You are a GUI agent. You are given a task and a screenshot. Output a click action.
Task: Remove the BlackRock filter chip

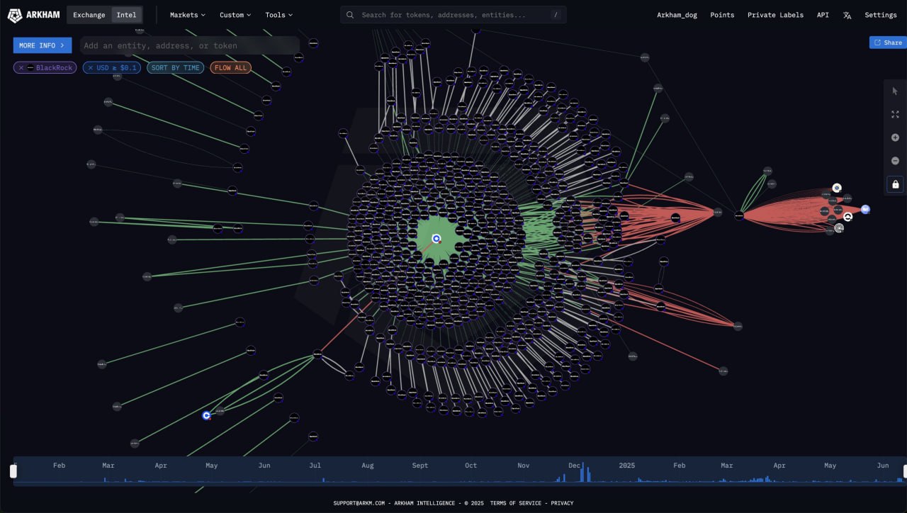[x=21, y=68]
